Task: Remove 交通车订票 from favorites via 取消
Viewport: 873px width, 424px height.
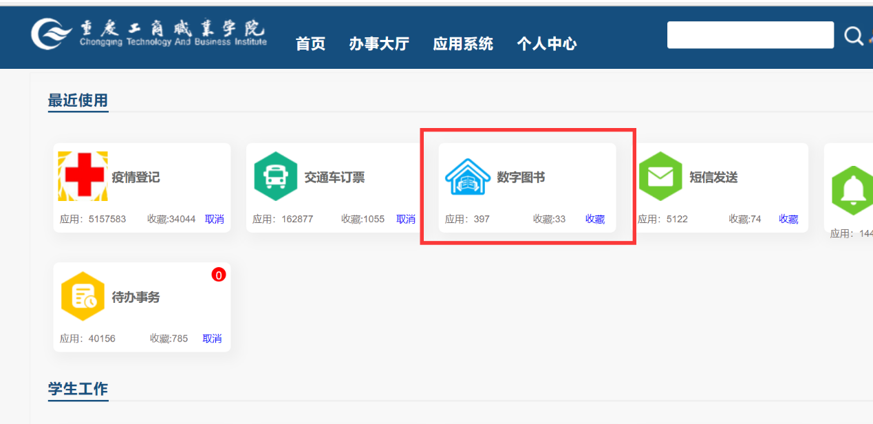Action: tap(406, 219)
